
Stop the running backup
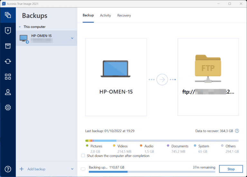(231, 169)
